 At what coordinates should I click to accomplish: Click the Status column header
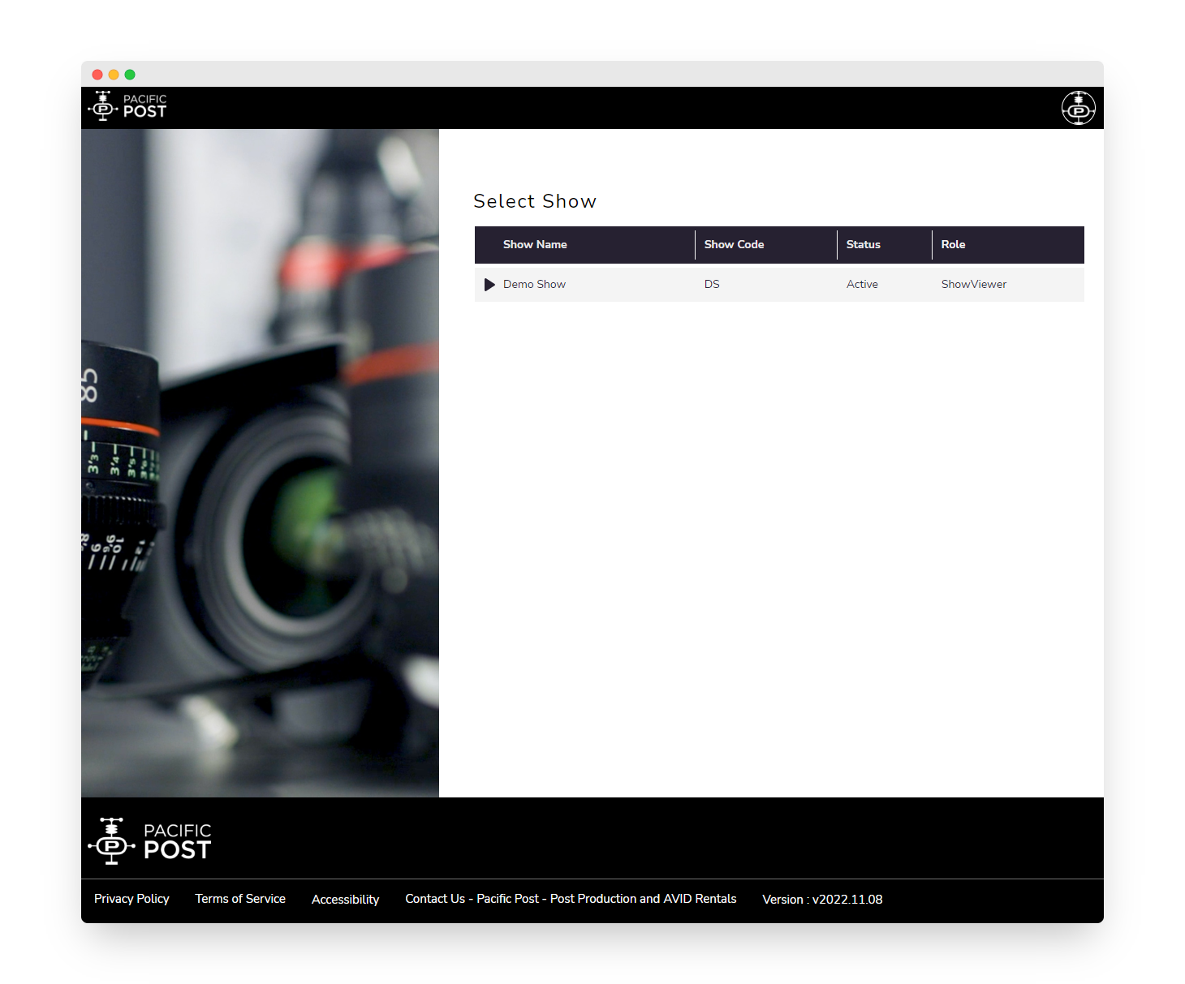[x=863, y=244]
